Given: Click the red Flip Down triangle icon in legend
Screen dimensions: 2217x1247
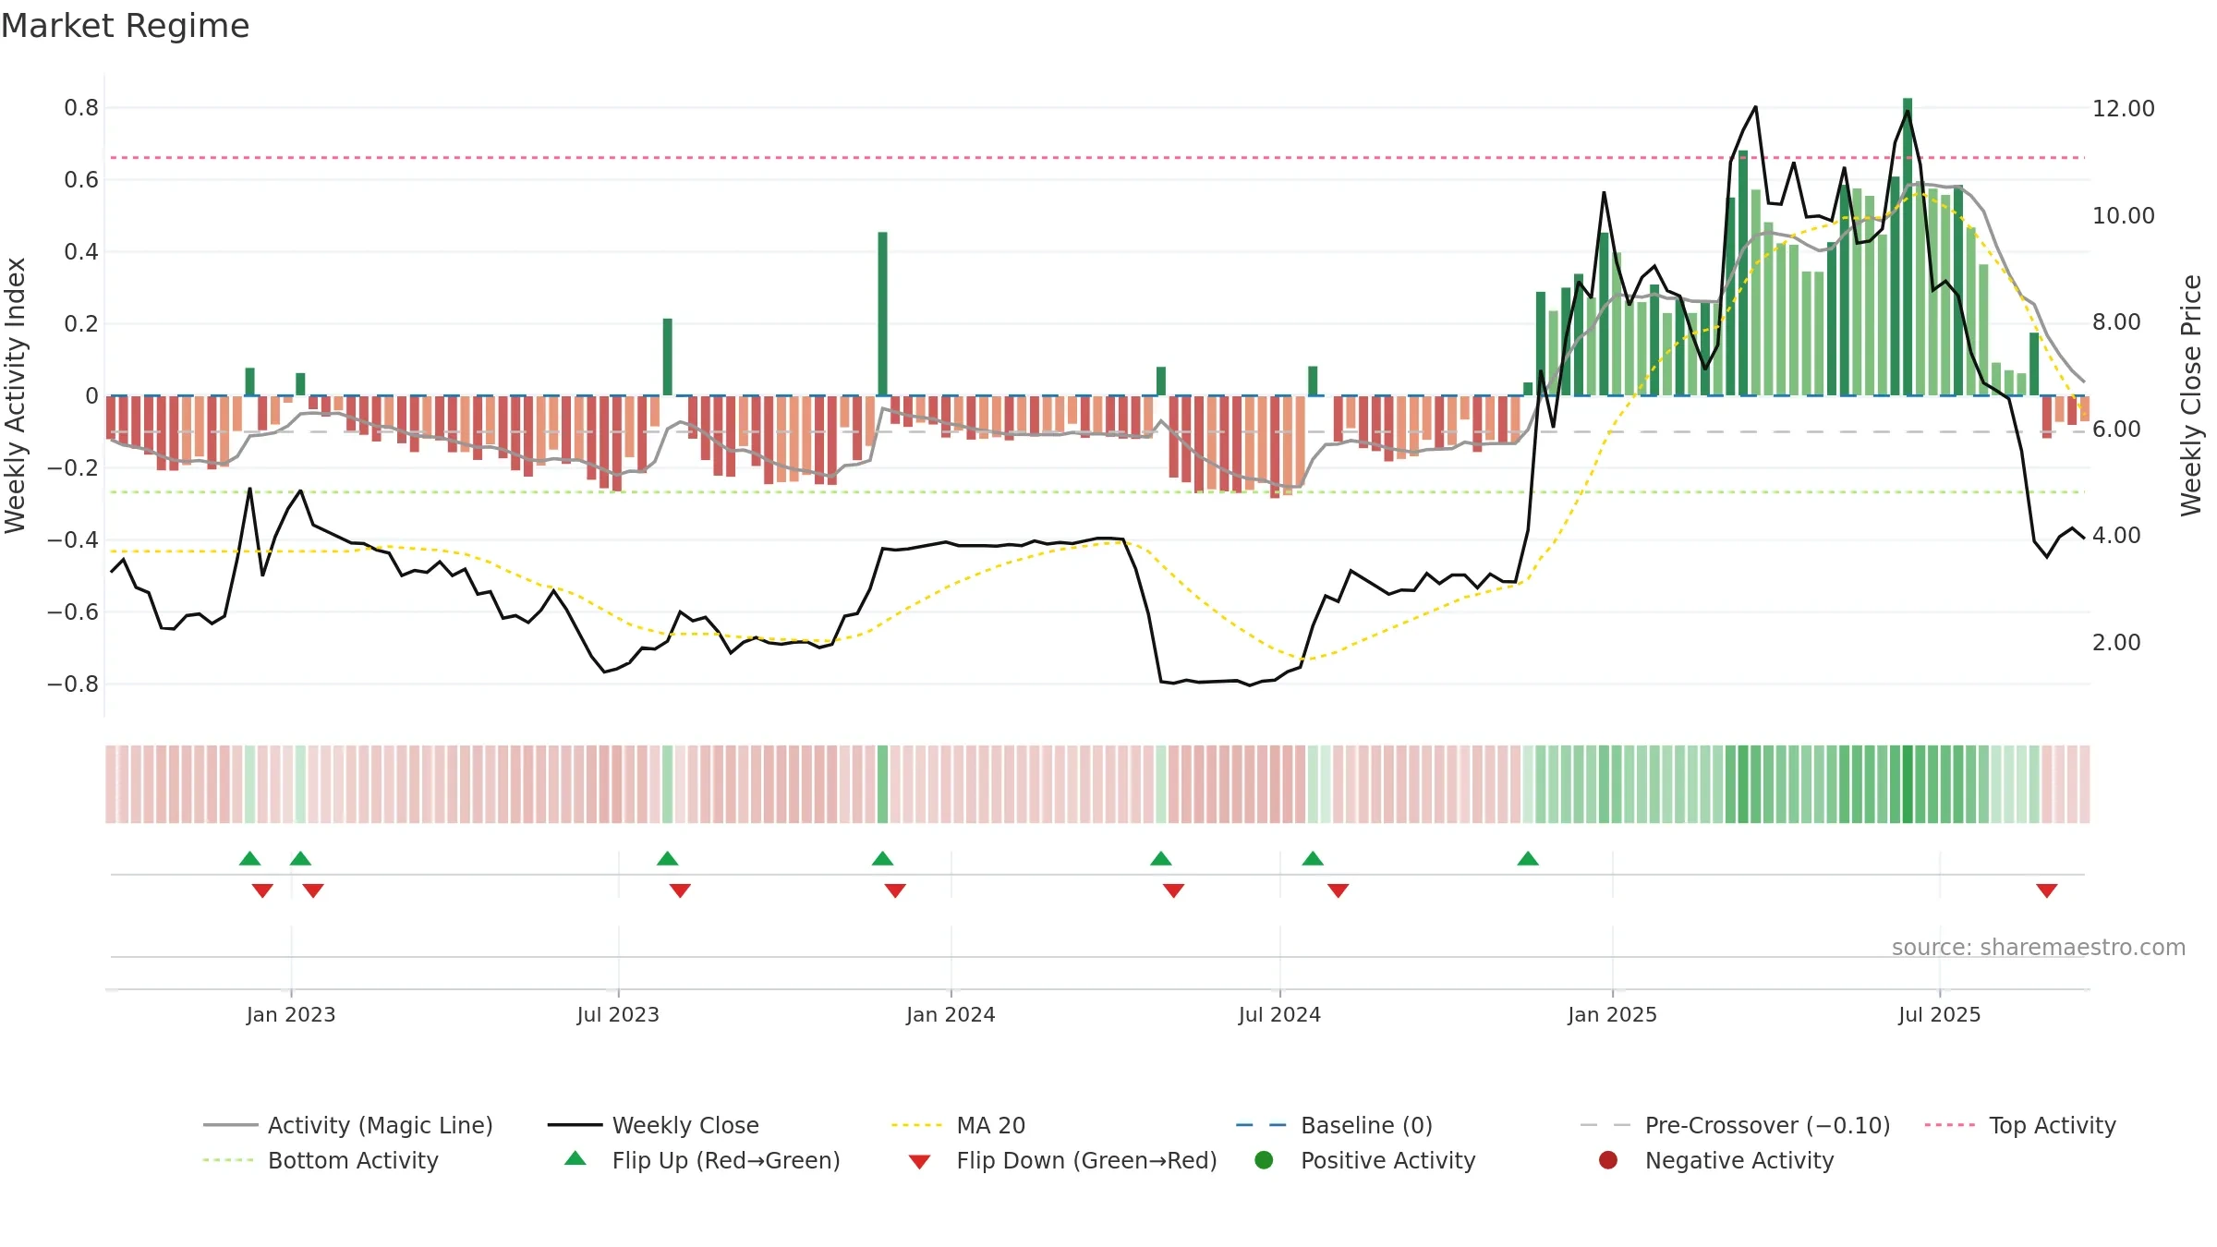Looking at the screenshot, I should pos(919,1162).
